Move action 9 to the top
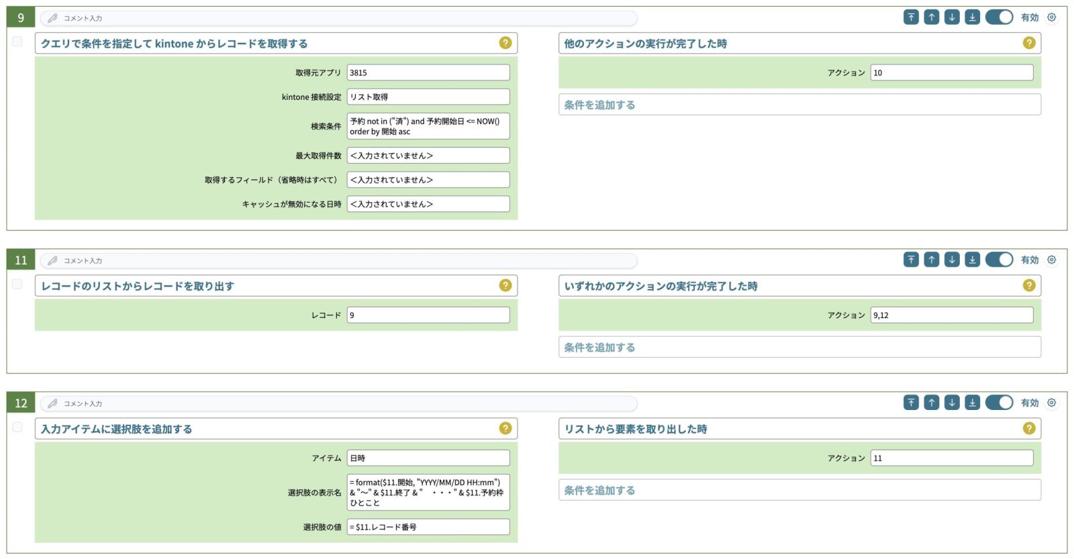The width and height of the screenshot is (1074, 559). 911,17
